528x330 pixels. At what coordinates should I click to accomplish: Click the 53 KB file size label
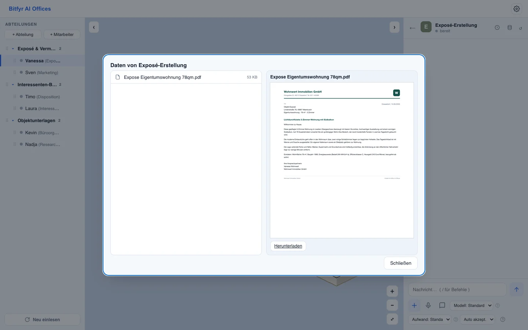(252, 77)
